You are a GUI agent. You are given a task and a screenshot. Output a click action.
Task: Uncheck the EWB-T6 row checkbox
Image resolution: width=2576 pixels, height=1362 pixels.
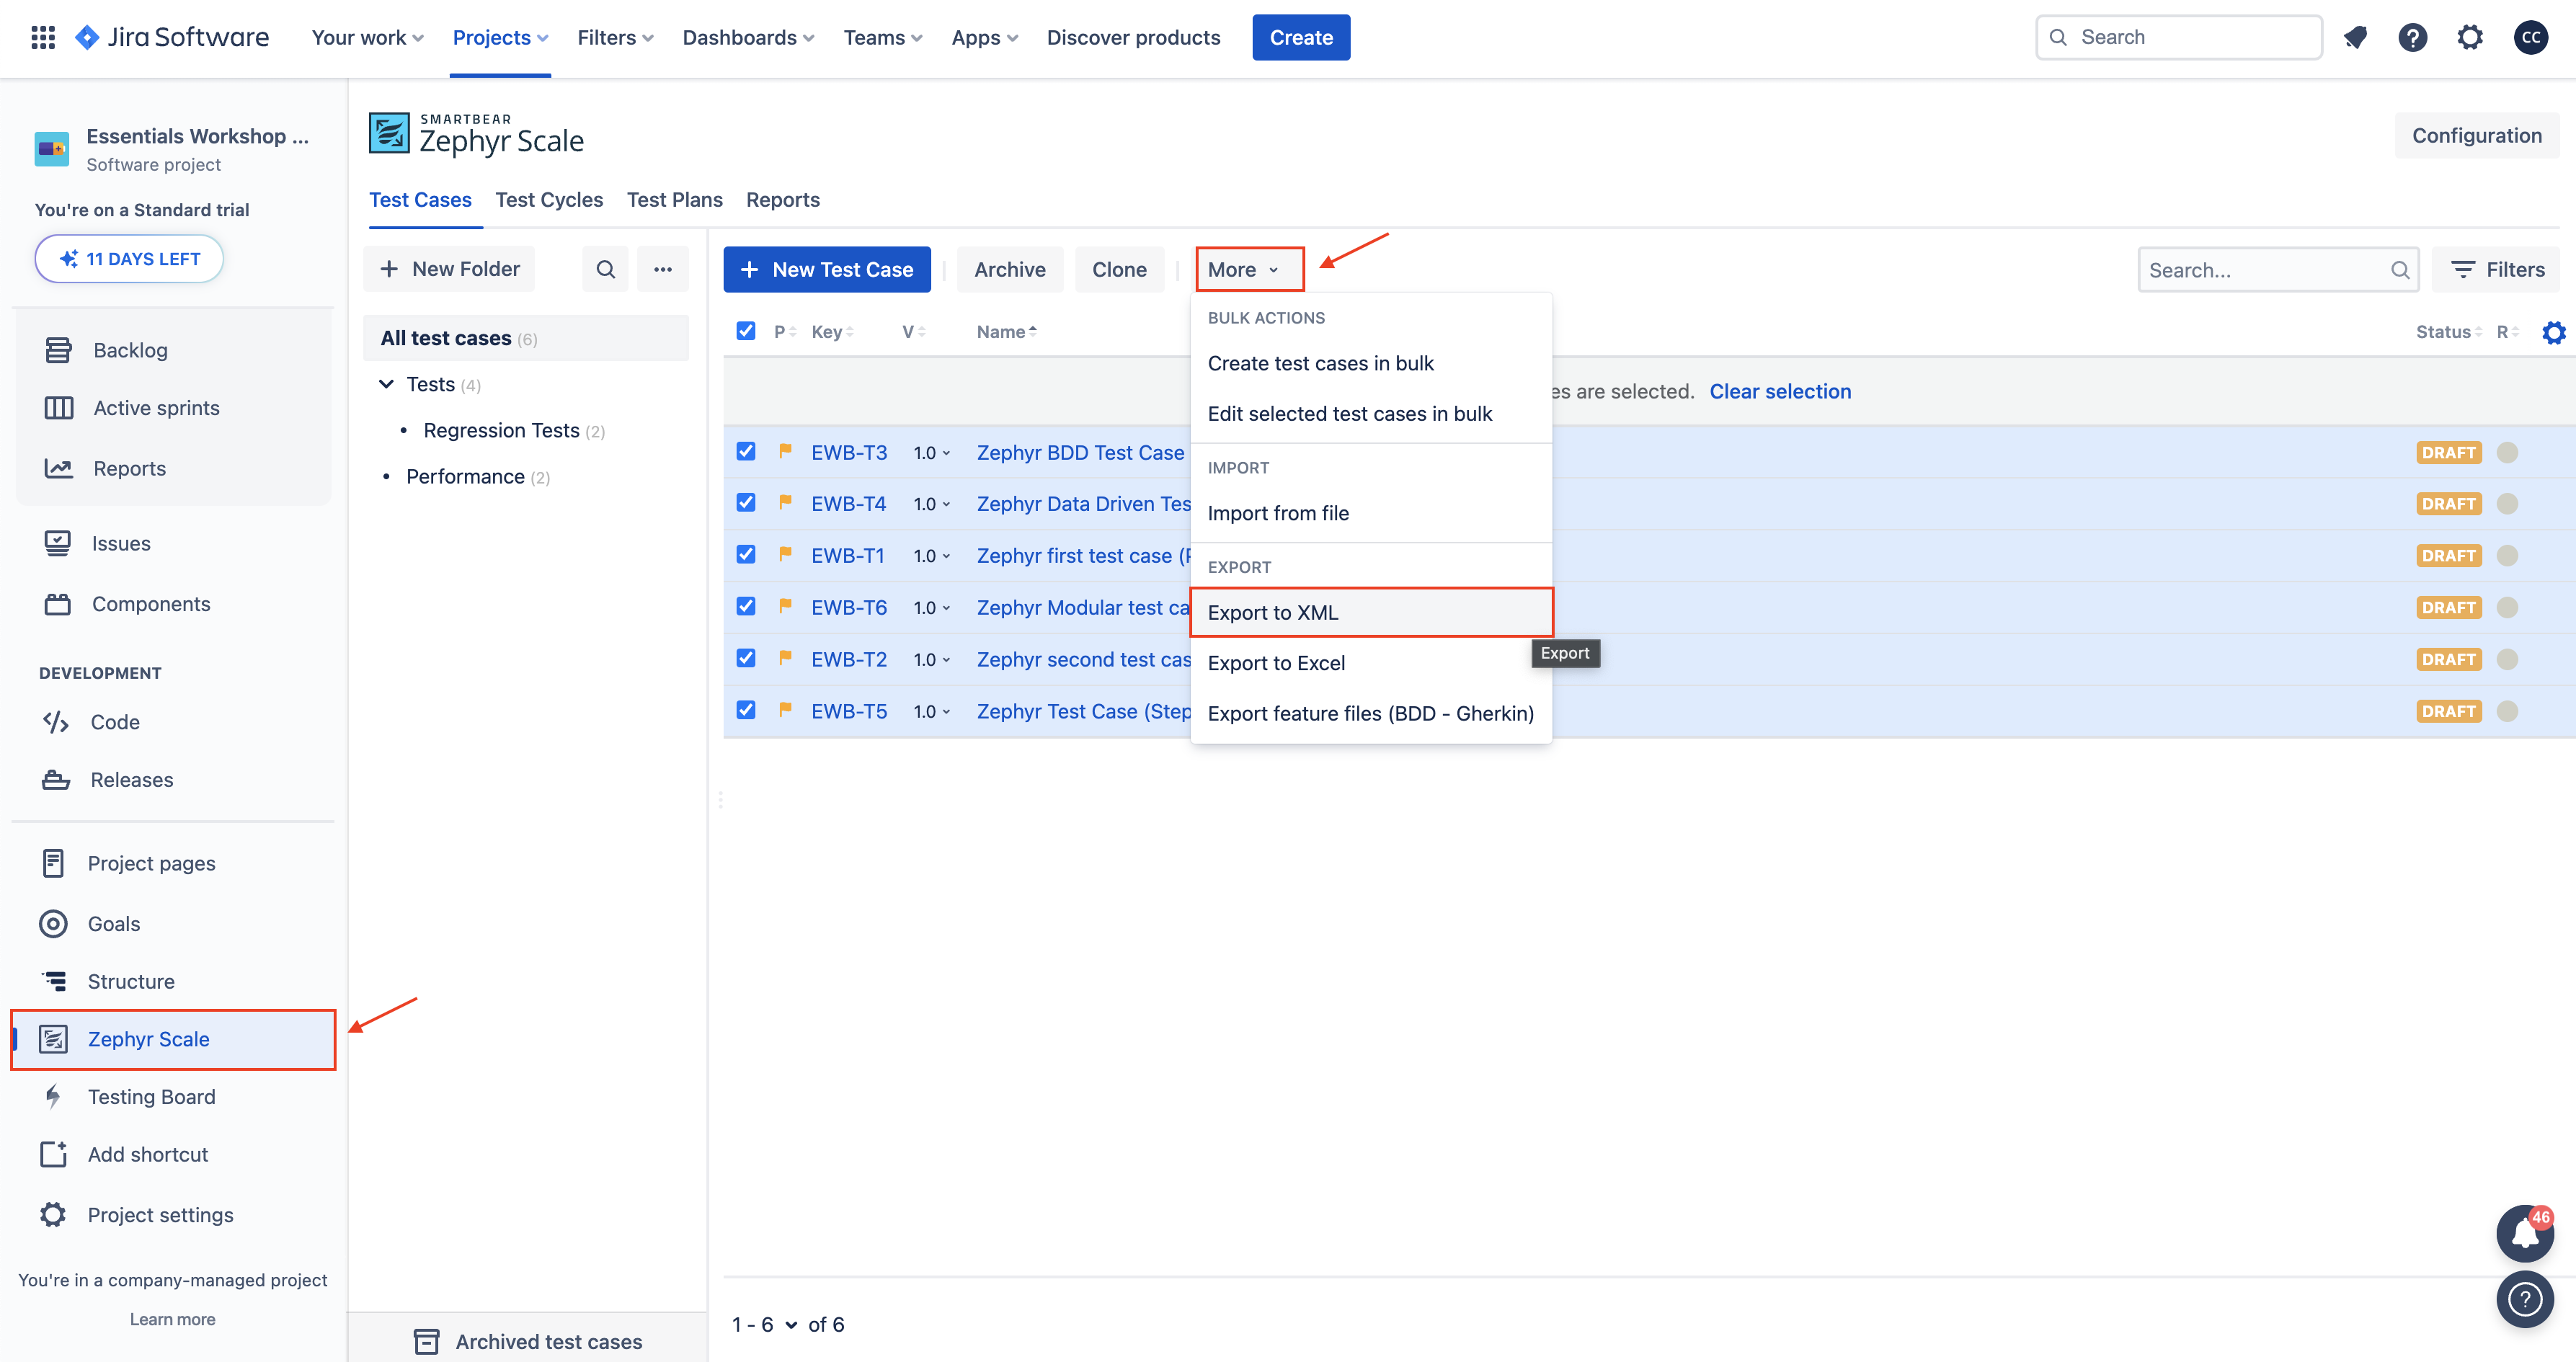[746, 606]
